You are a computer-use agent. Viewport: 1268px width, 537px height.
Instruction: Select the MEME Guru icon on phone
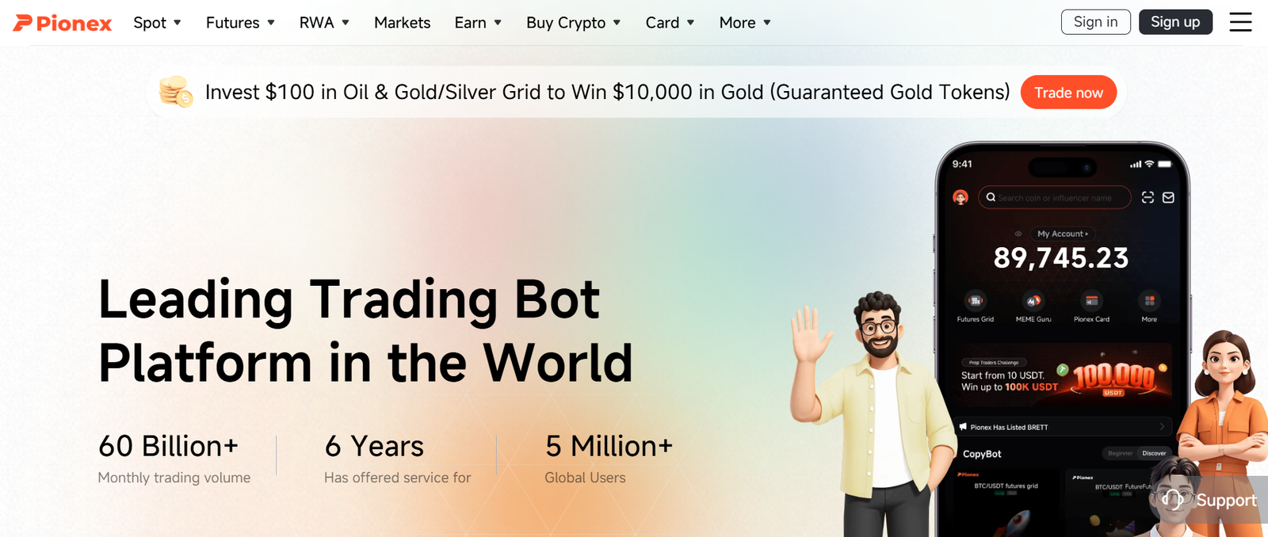point(1033,301)
